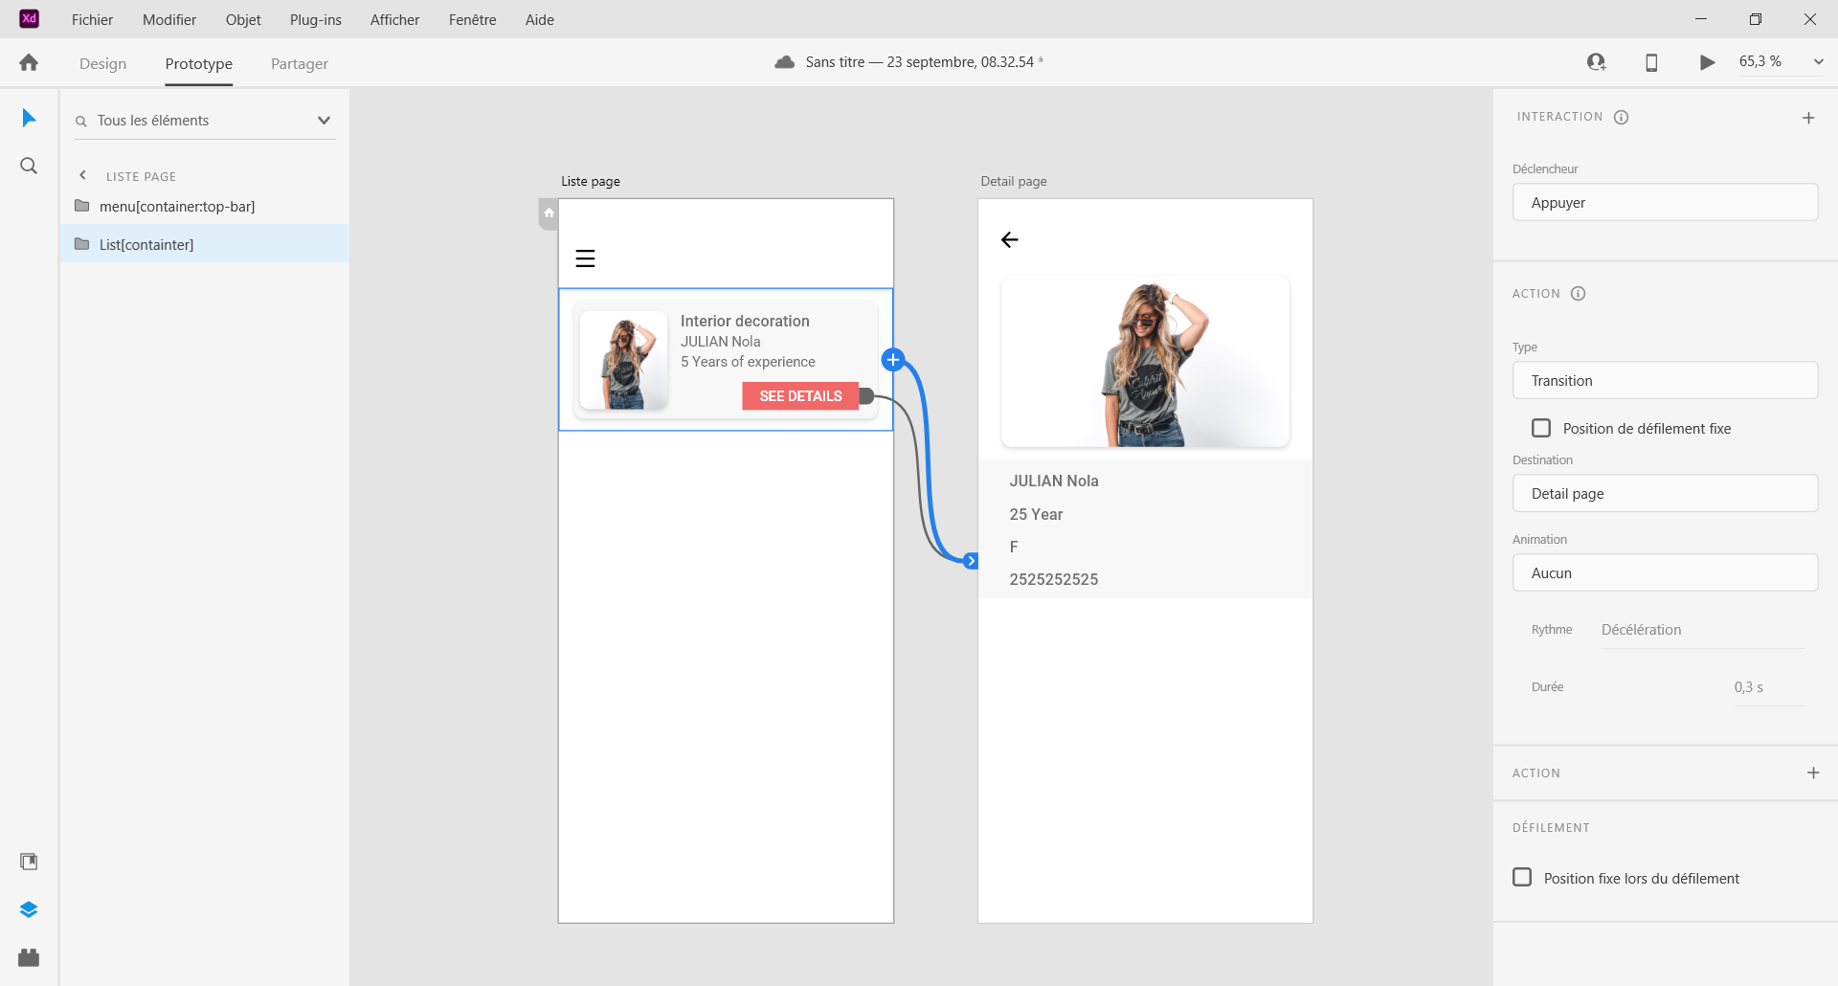1838x986 pixels.
Task: Click home artboard flag on Liste page
Action: tap(549, 213)
